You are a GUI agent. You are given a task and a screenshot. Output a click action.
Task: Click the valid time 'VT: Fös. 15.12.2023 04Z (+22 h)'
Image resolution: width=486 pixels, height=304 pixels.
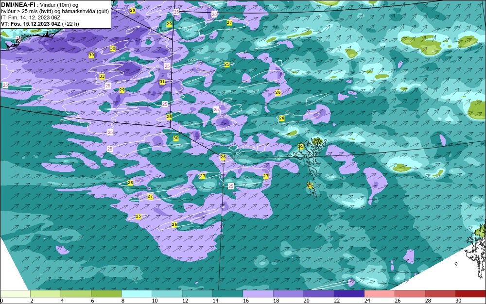click(x=40, y=24)
